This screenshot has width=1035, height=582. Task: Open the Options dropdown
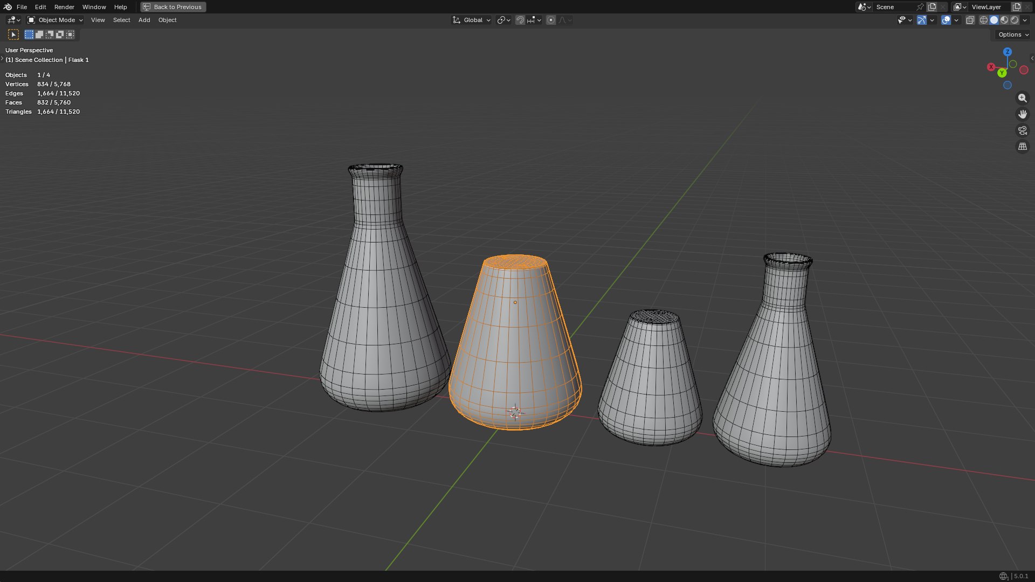coord(1013,34)
